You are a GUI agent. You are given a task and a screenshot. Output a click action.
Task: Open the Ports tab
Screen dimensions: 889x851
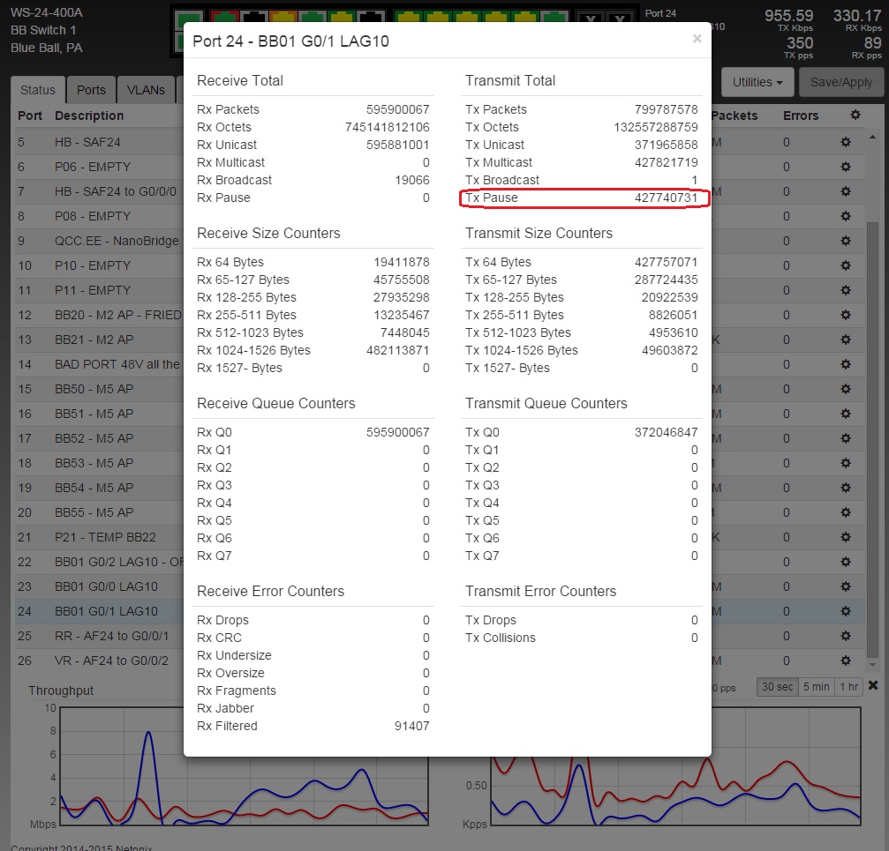pos(91,90)
